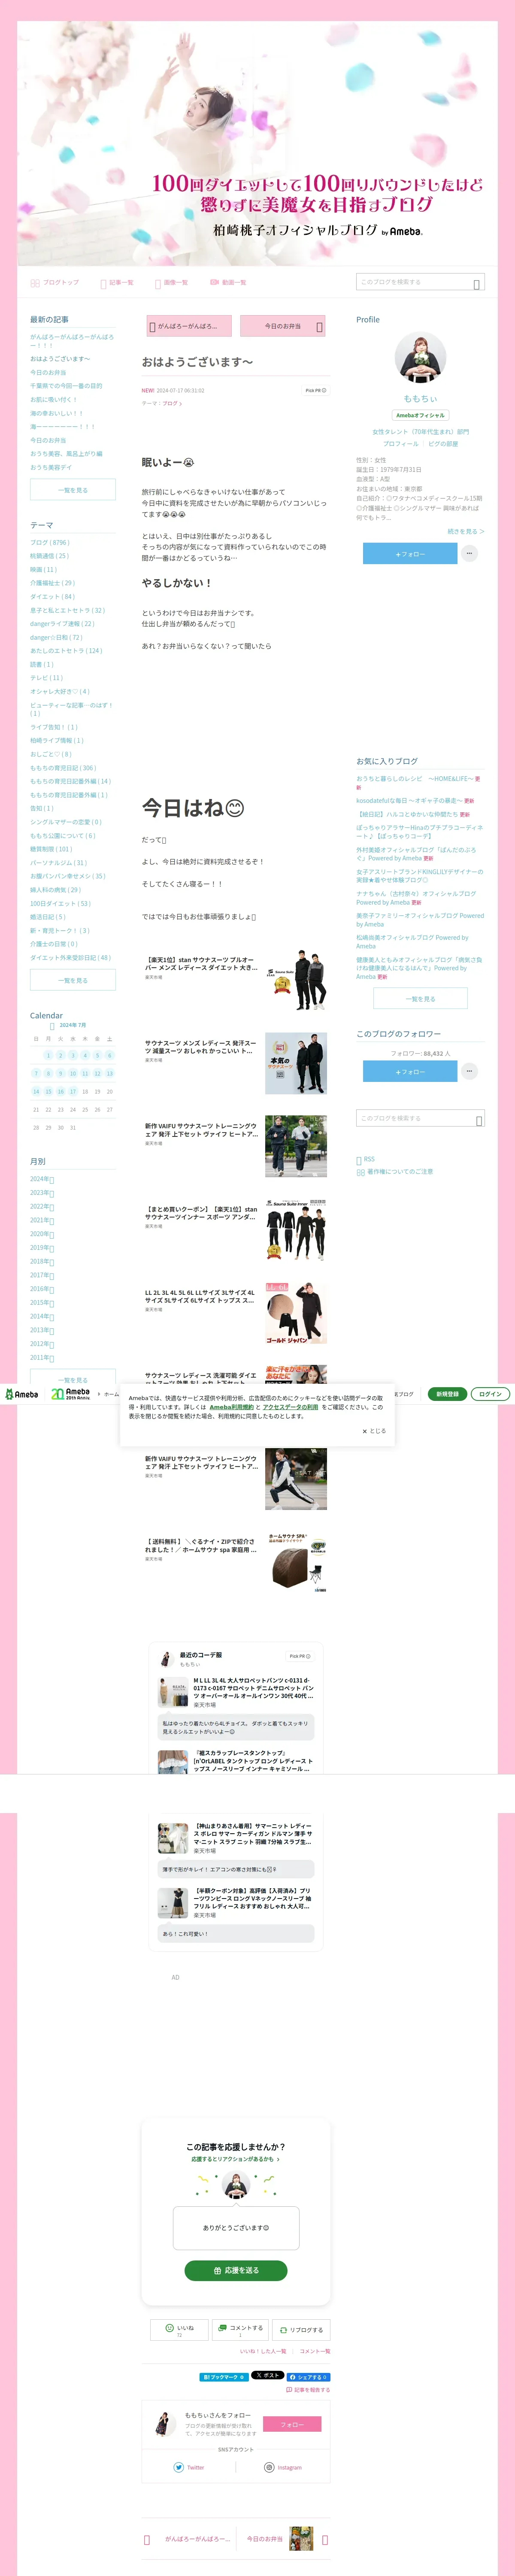Expand the 2017年 monthly archive
Screen dimensions: 515x2576
pos(42,1276)
